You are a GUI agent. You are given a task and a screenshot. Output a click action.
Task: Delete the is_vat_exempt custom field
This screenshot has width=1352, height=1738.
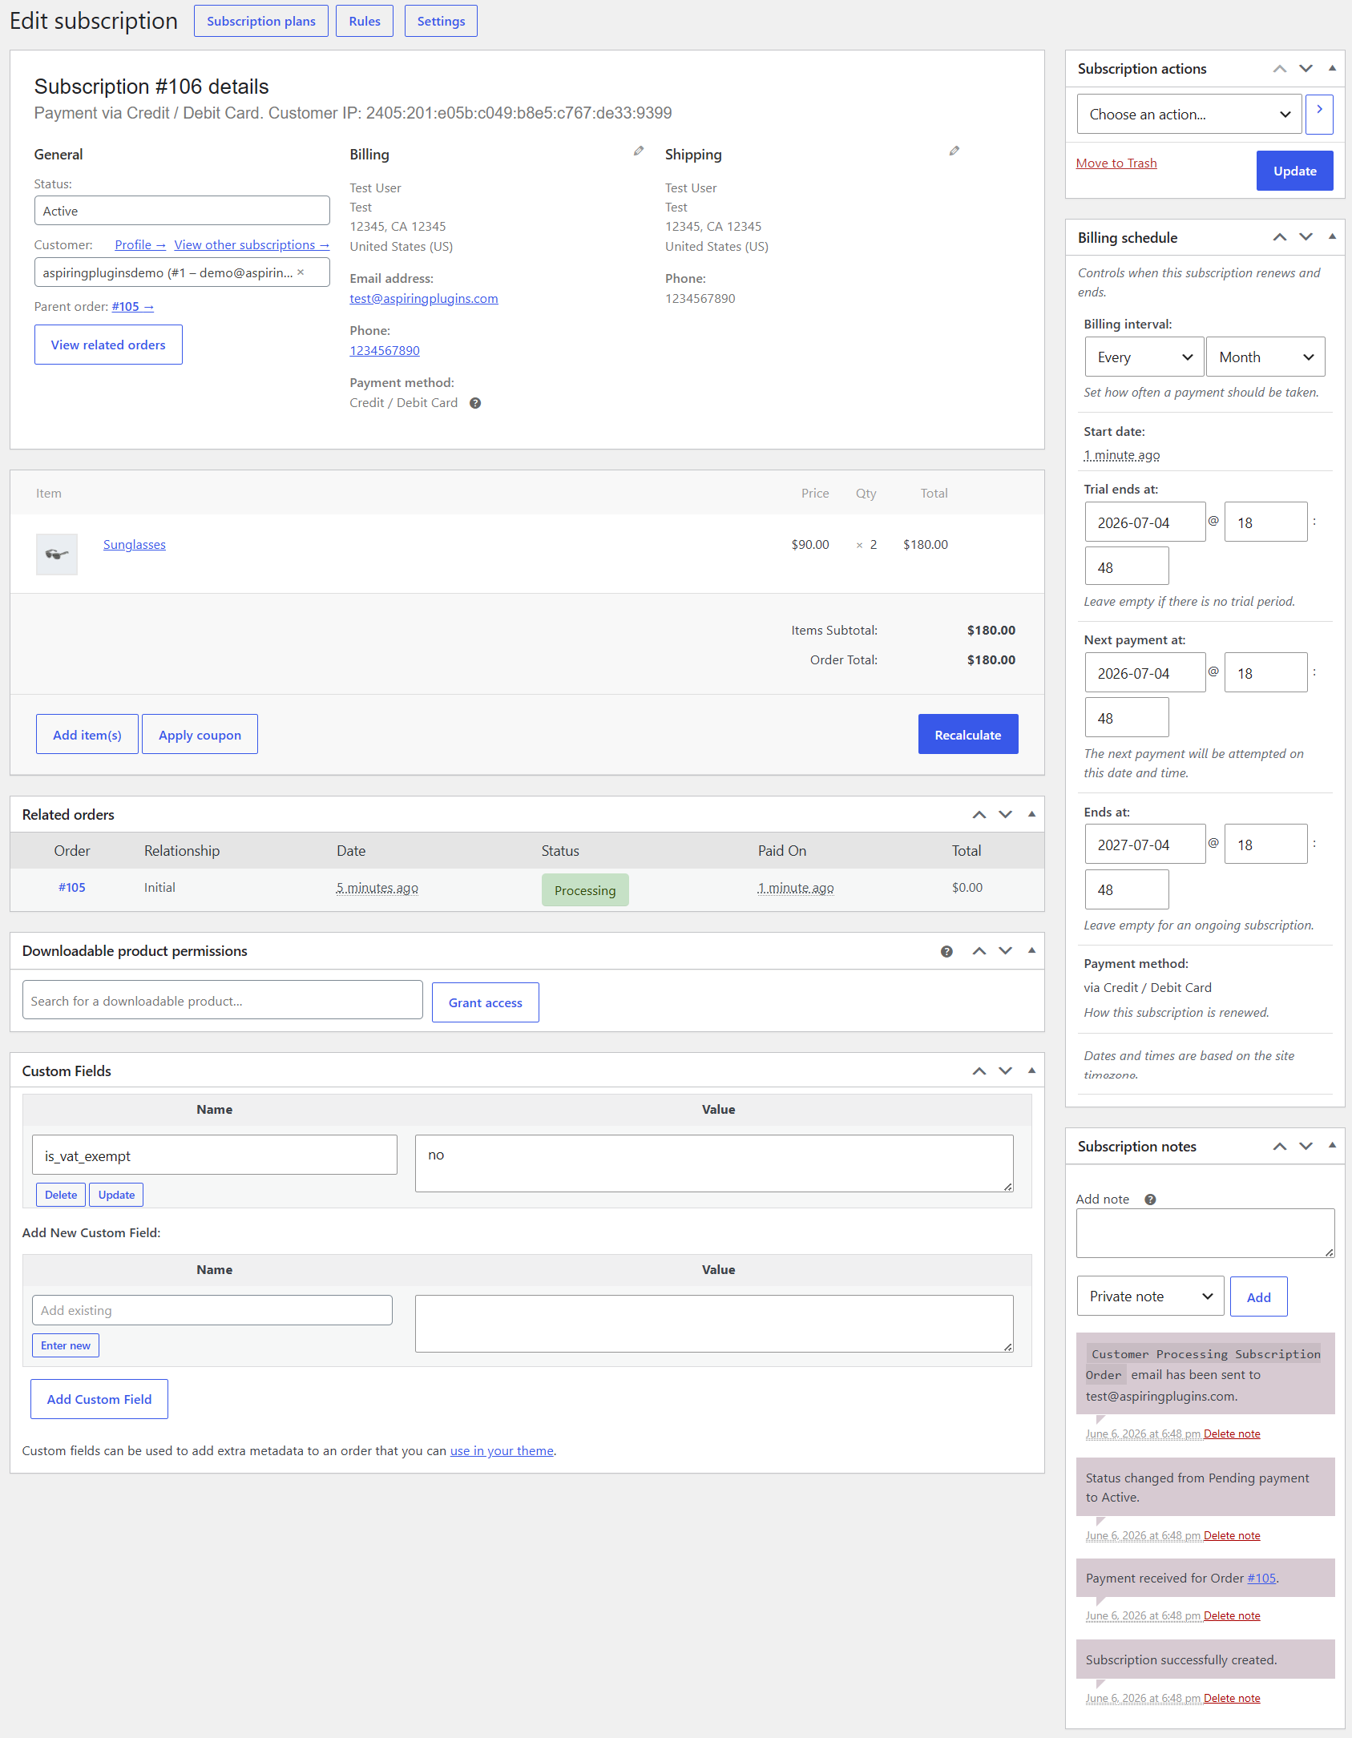pos(61,1195)
